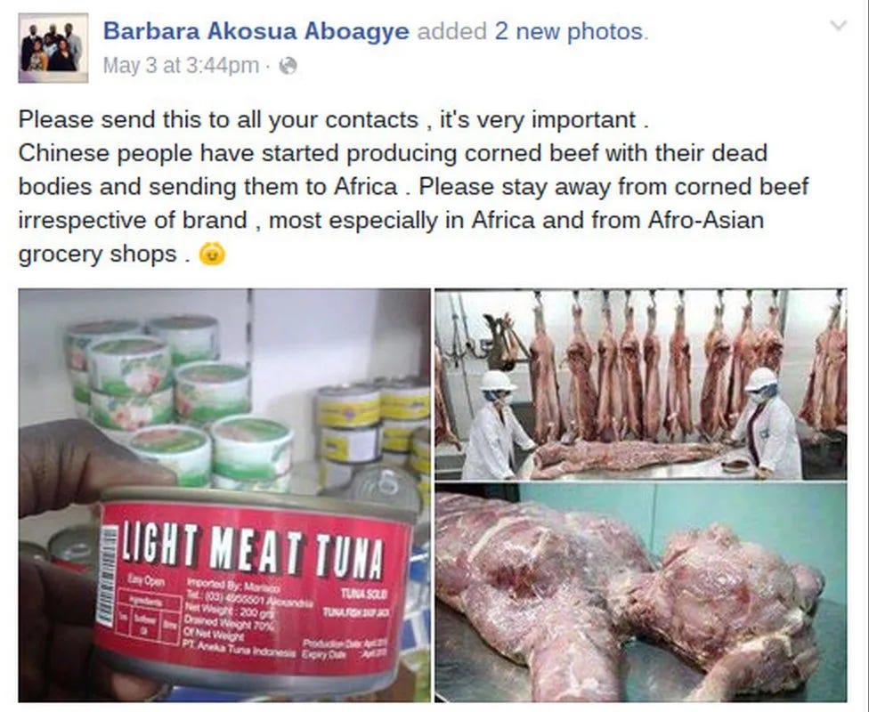869x712 pixels.
Task: Open Barbara Akosua Aboagye's profile name link
Action: pos(256,31)
